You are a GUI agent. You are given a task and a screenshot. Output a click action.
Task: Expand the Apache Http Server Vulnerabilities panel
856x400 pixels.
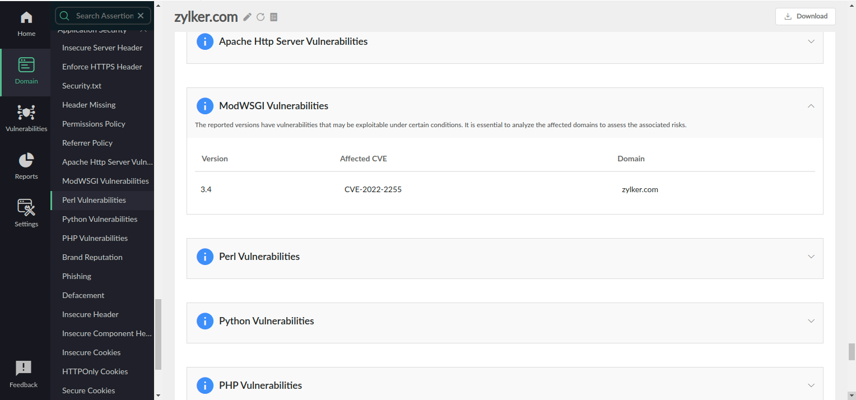coord(811,41)
